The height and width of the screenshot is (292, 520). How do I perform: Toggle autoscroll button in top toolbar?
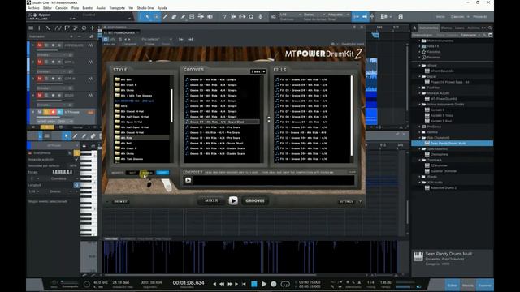pos(356,16)
